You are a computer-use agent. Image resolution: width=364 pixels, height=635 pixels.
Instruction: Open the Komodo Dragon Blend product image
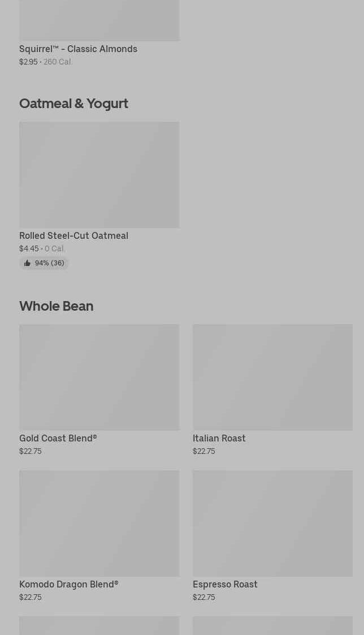[99, 523]
